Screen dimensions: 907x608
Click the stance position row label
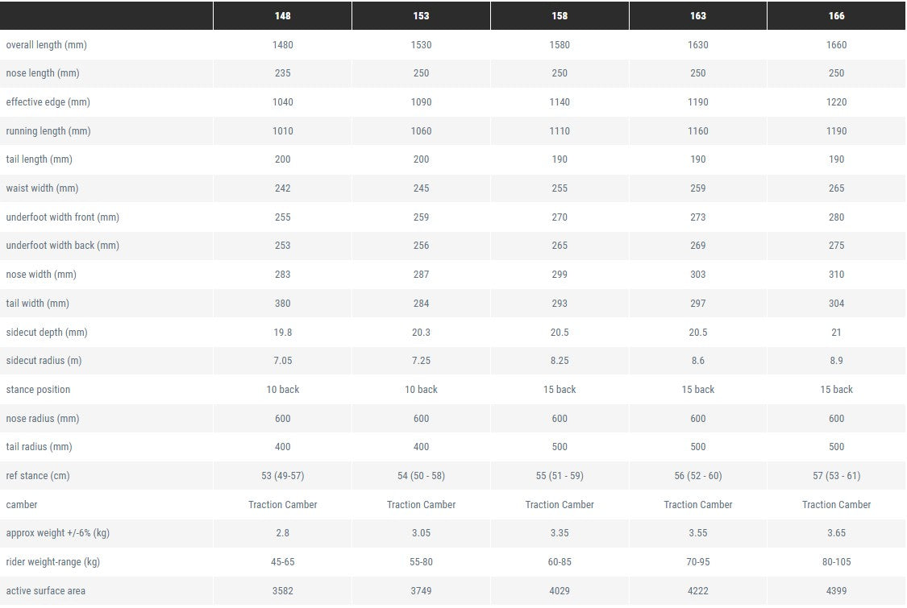pyautogui.click(x=38, y=390)
